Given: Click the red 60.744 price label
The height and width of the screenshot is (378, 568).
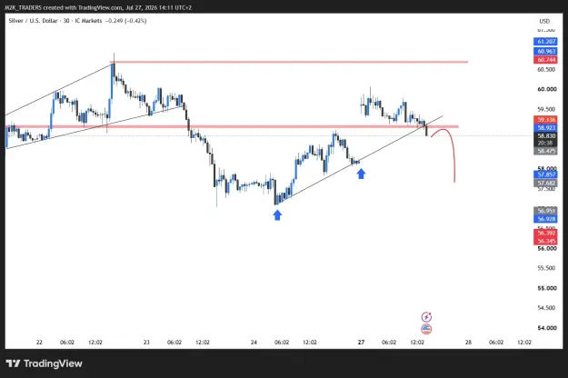Looking at the screenshot, I should (x=546, y=59).
